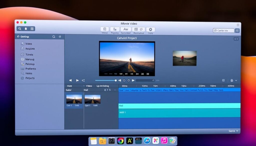256x146 pixels.
Task: Click the Hesmision toolbar button with checkmark
Action: [138, 29]
